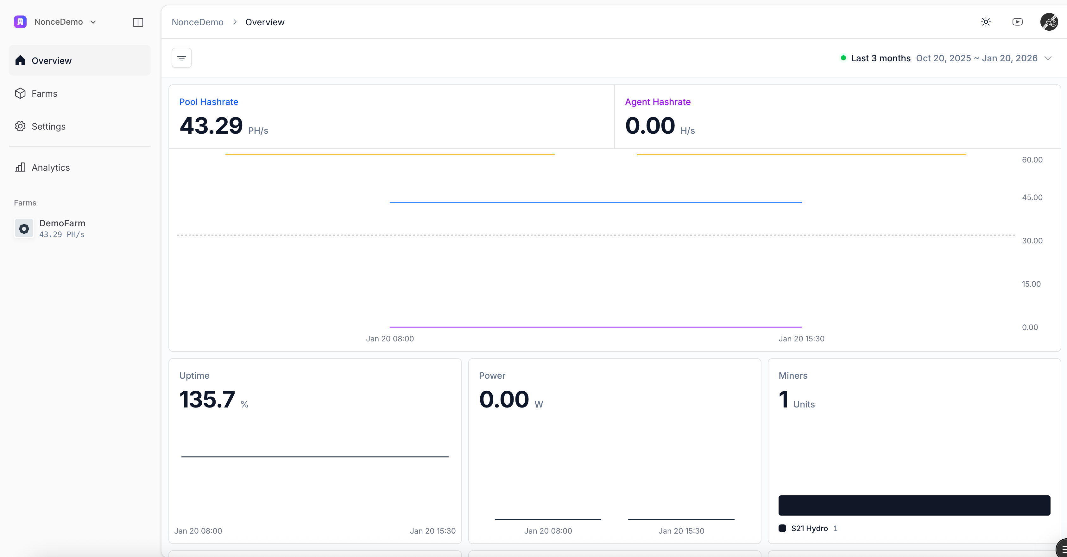Toggle the S21 Hydro legend entry

pyautogui.click(x=808, y=529)
